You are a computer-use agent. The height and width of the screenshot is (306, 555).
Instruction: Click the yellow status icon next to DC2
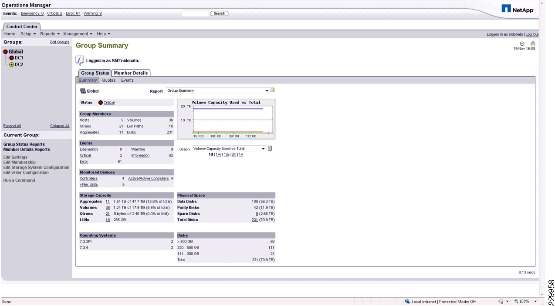12,65
